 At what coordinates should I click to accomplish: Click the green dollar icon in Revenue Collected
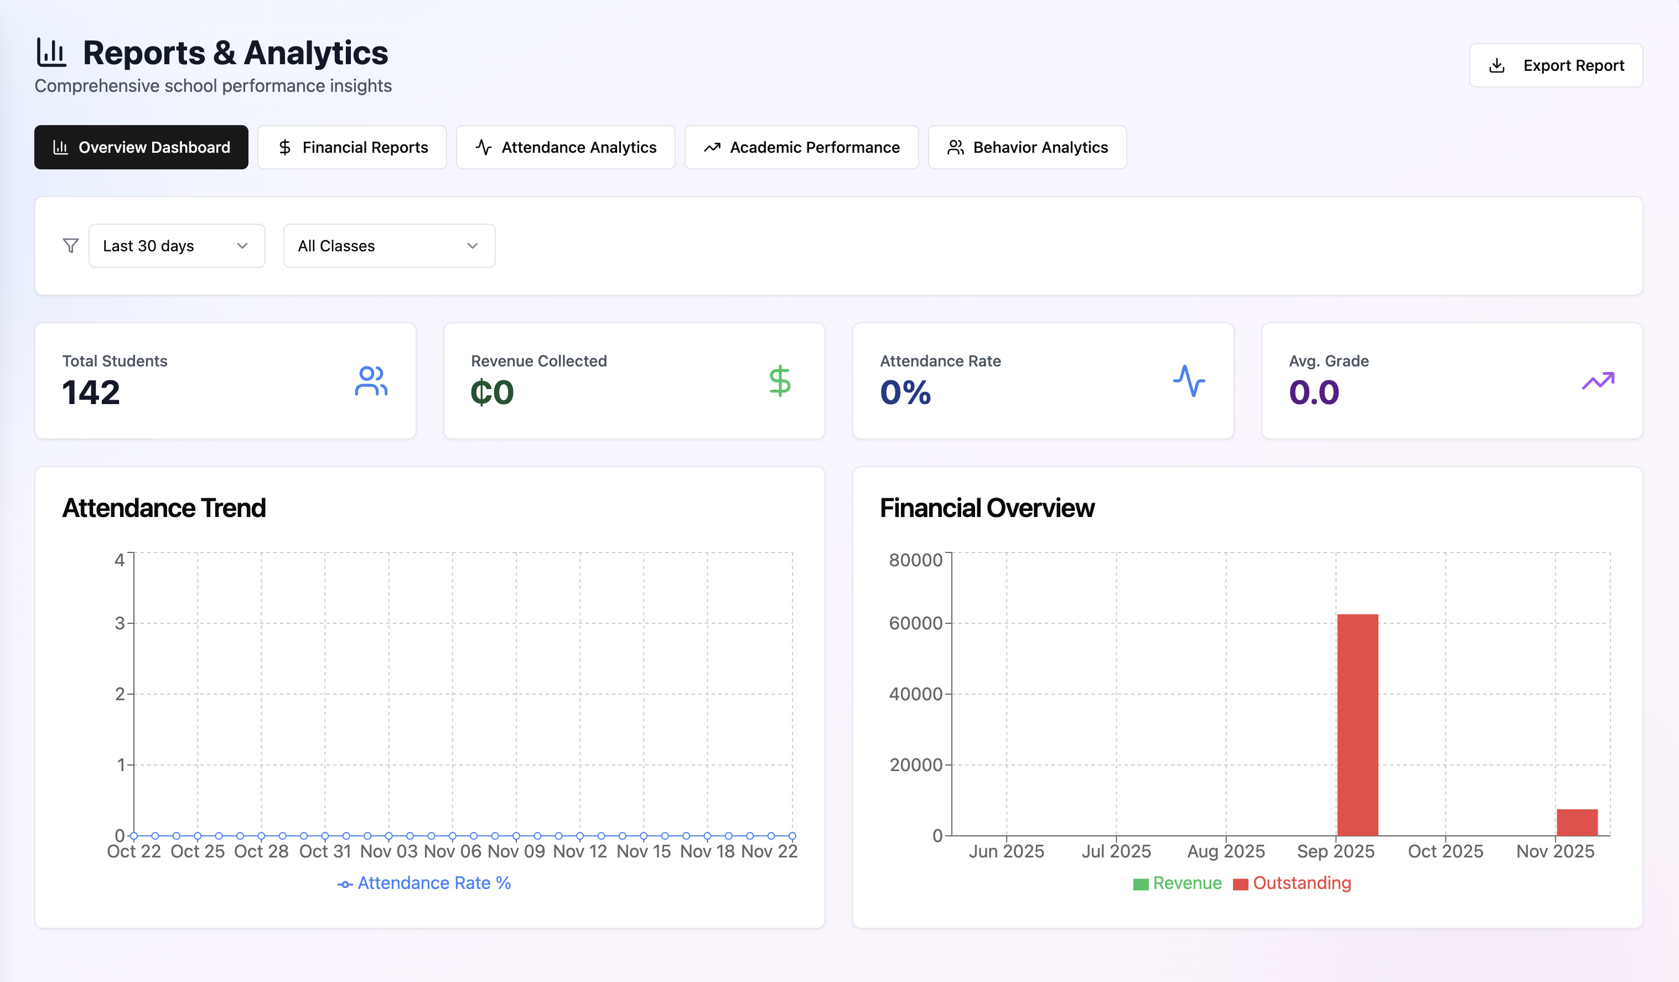pyautogui.click(x=780, y=381)
